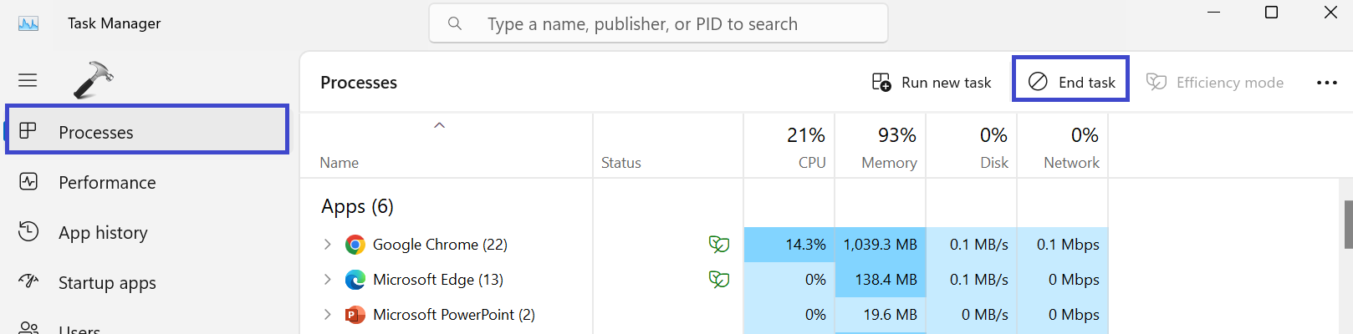Viewport: 1353px width, 334px height.
Task: Click the Run new task button
Action: pos(932,83)
